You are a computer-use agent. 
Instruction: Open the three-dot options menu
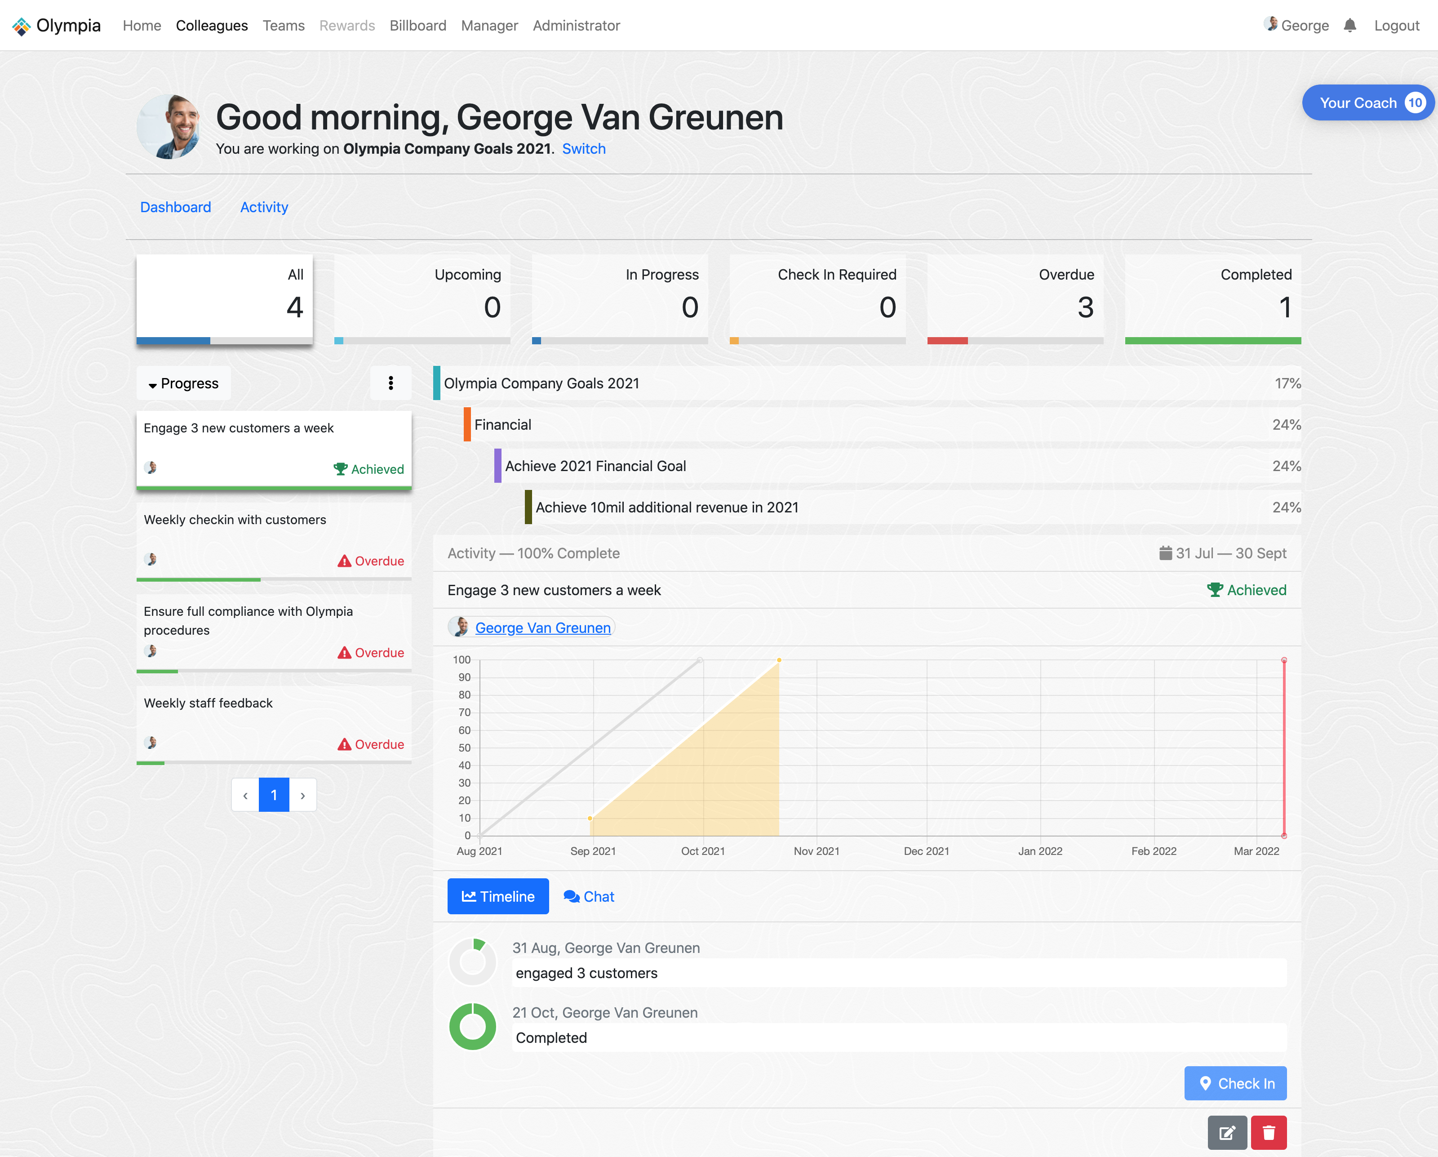point(390,383)
